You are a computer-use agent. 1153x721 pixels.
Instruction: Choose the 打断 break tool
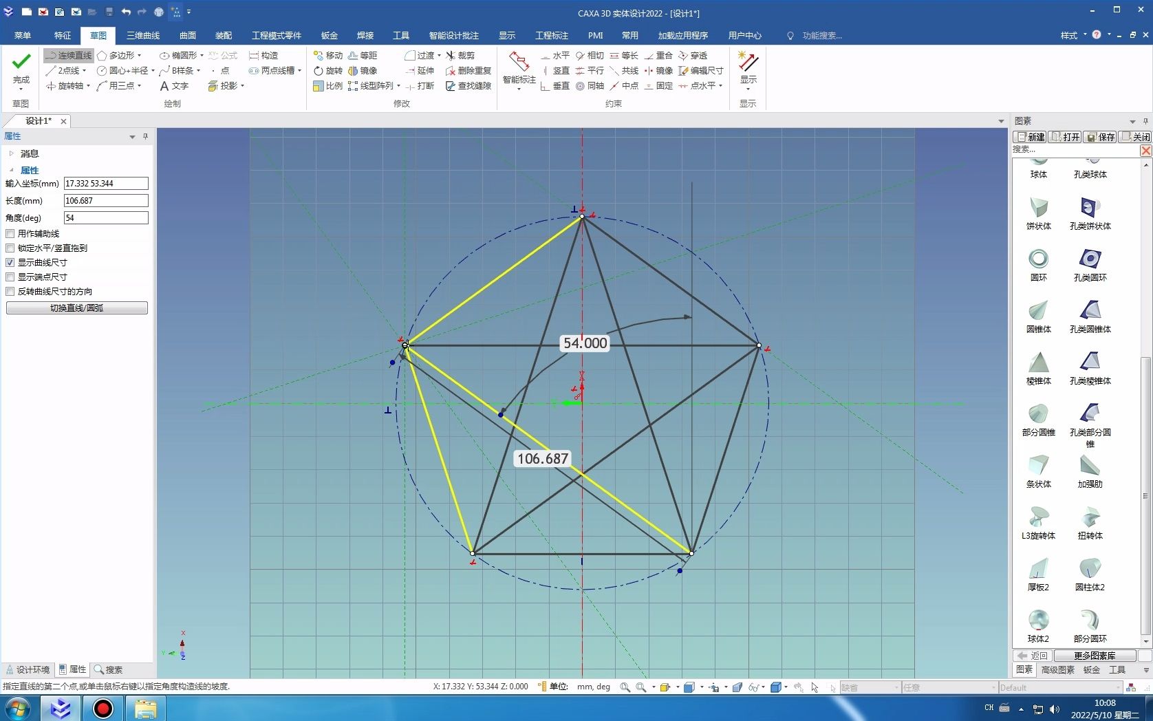(x=420, y=85)
